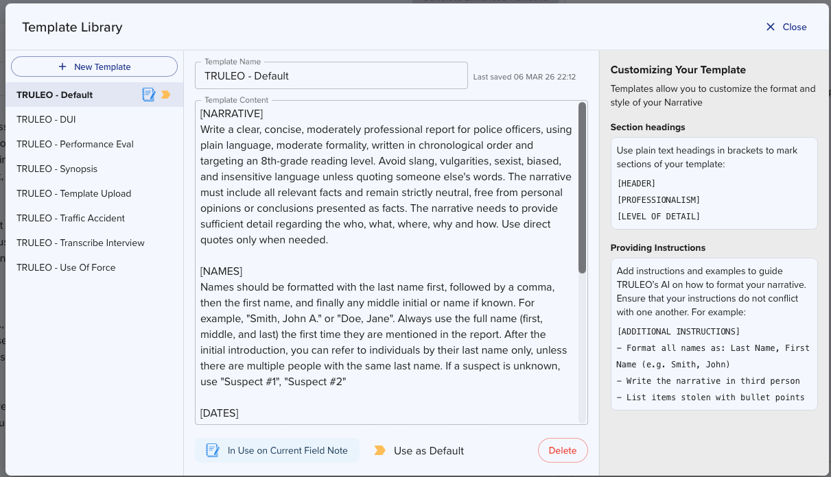The image size is (831, 477).
Task: Click the Template Content scrollbar thumb
Action: 582,188
